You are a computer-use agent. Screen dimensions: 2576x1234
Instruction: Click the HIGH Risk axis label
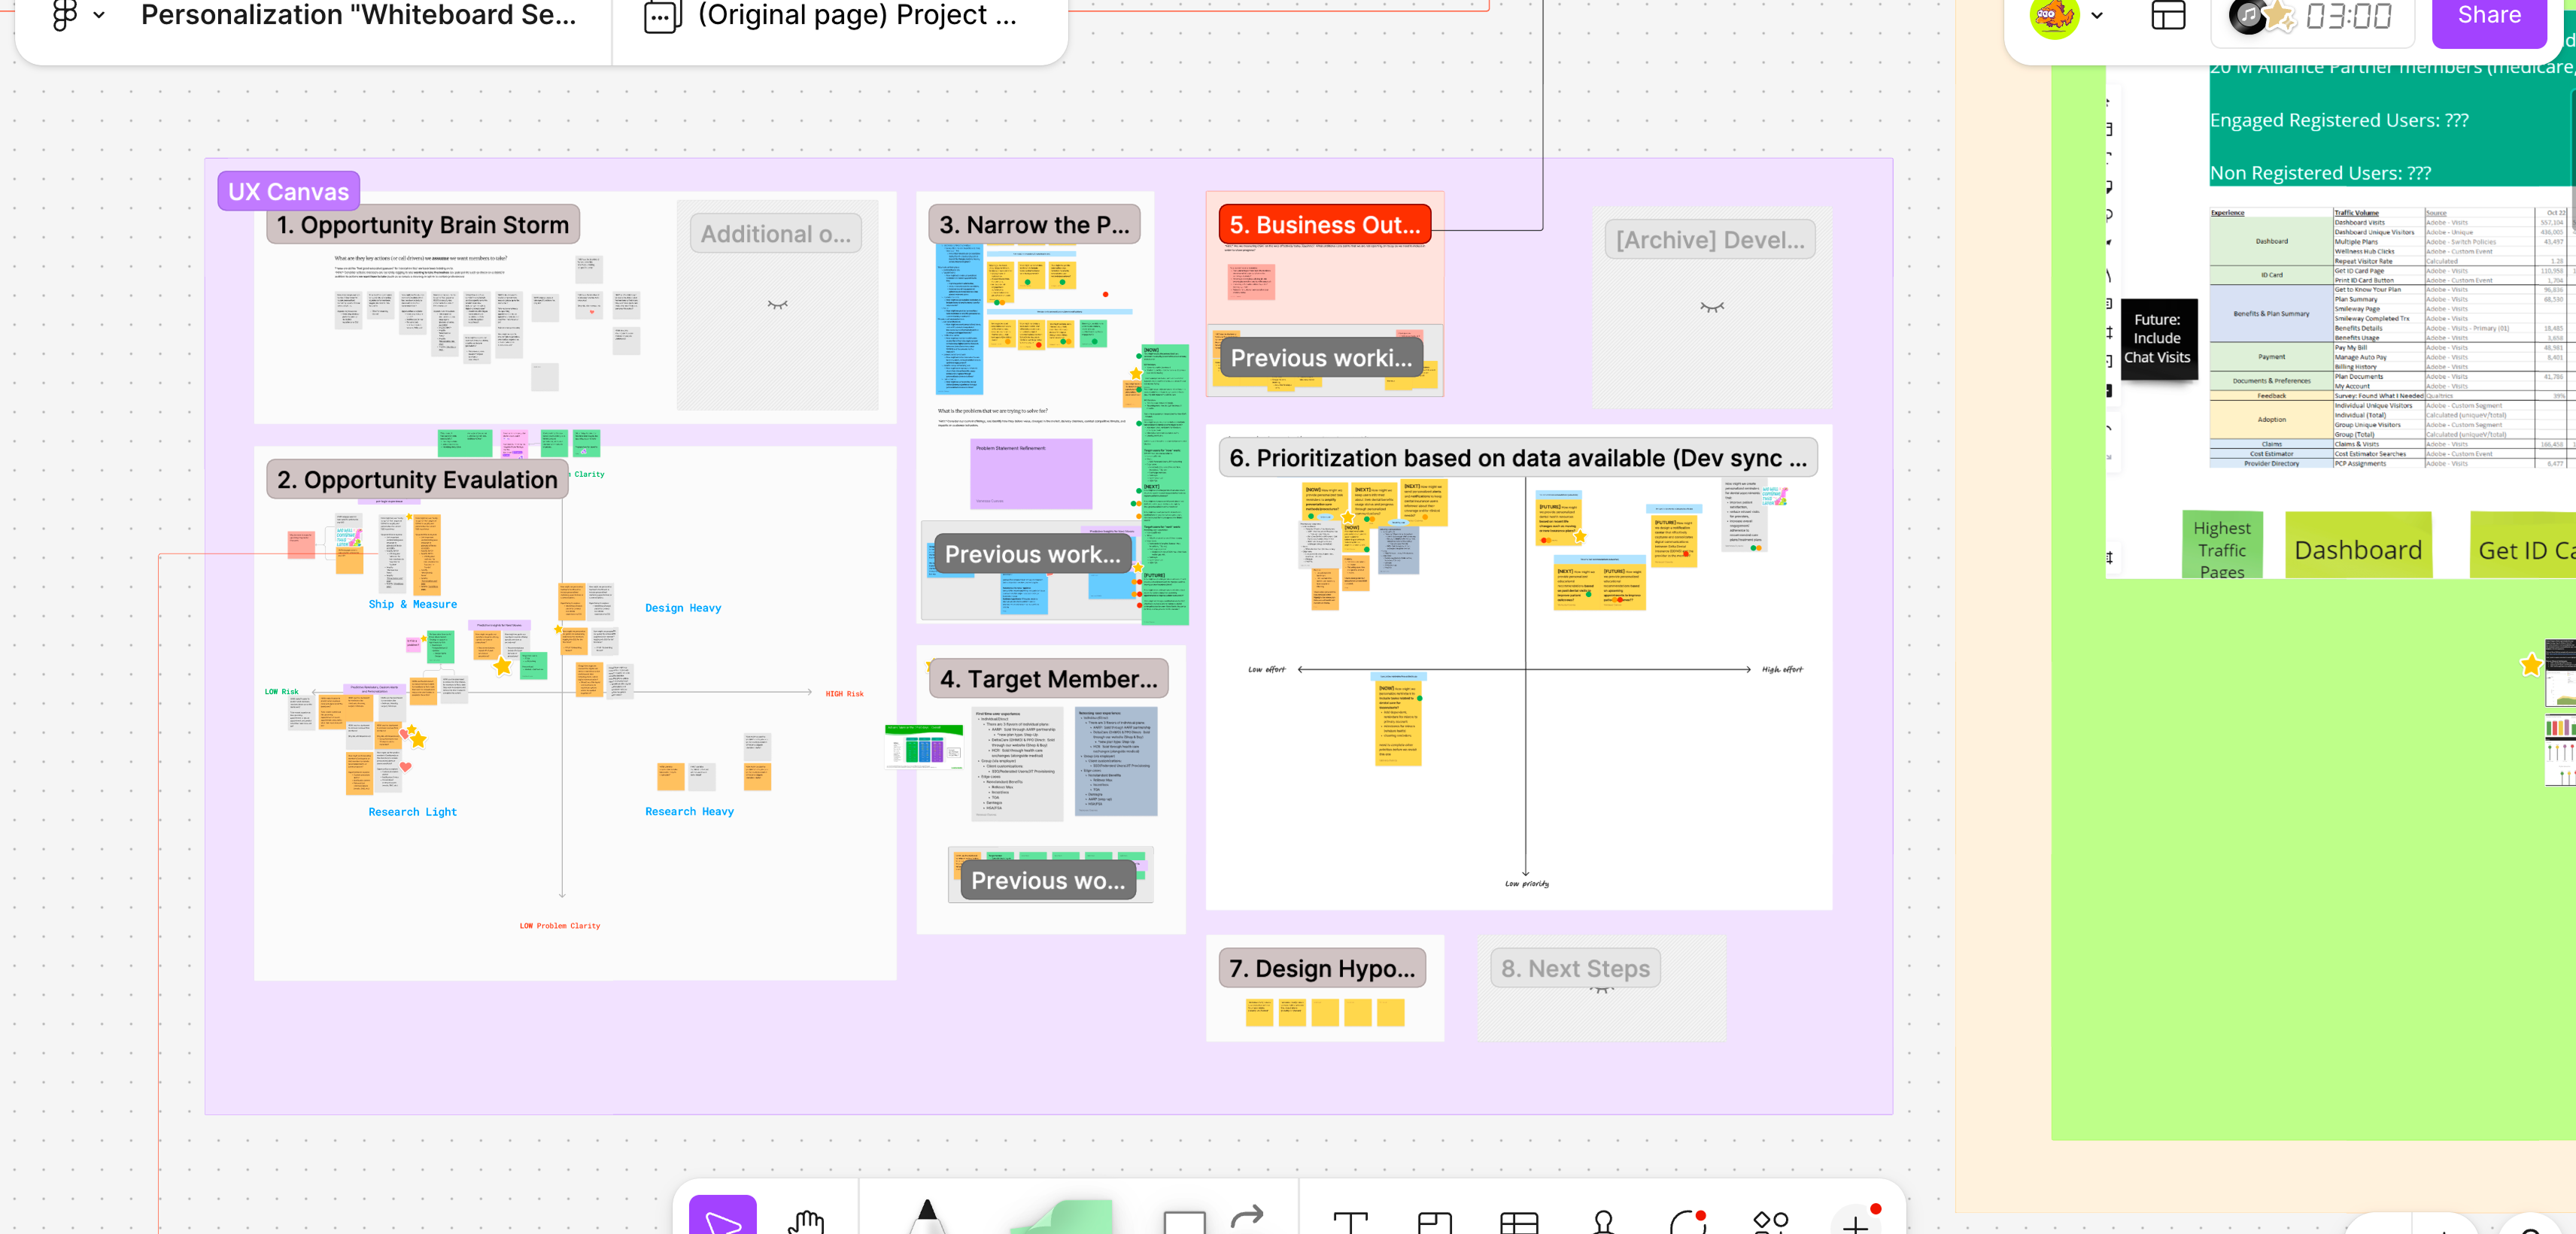(844, 693)
